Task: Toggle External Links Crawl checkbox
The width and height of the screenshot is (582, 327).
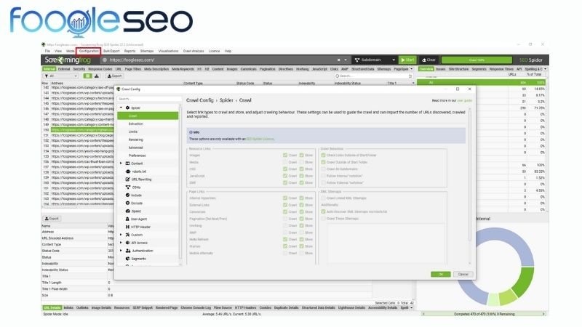Action: 285,205
